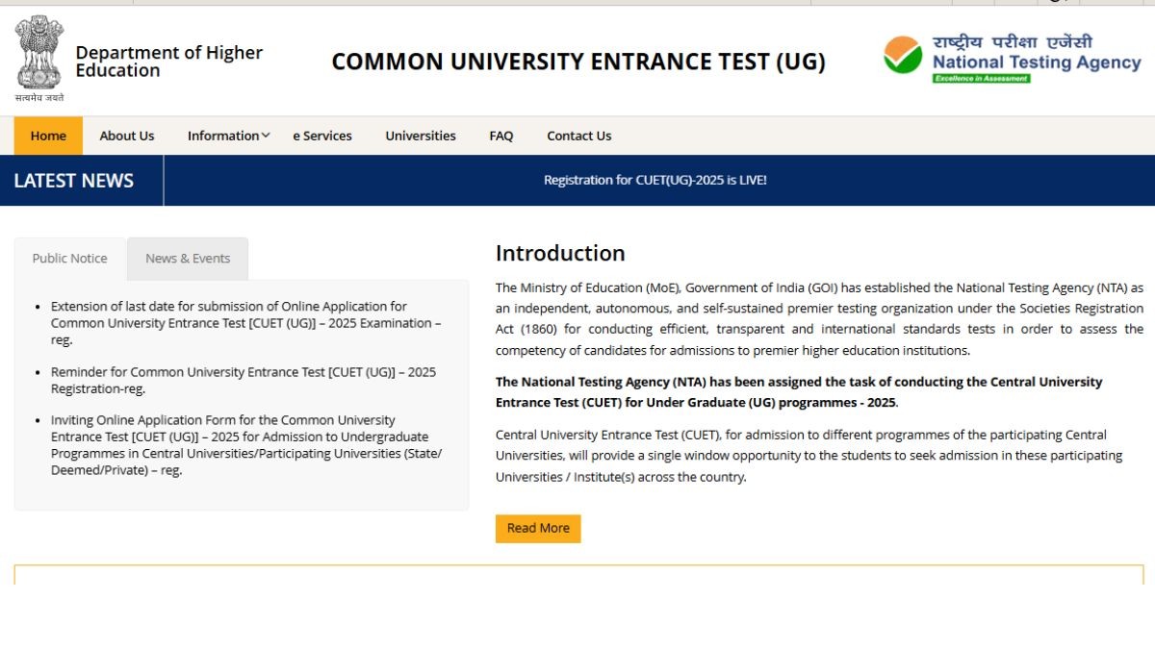The image size is (1155, 649).
Task: Open the Extension of last date notice
Action: coord(245,323)
